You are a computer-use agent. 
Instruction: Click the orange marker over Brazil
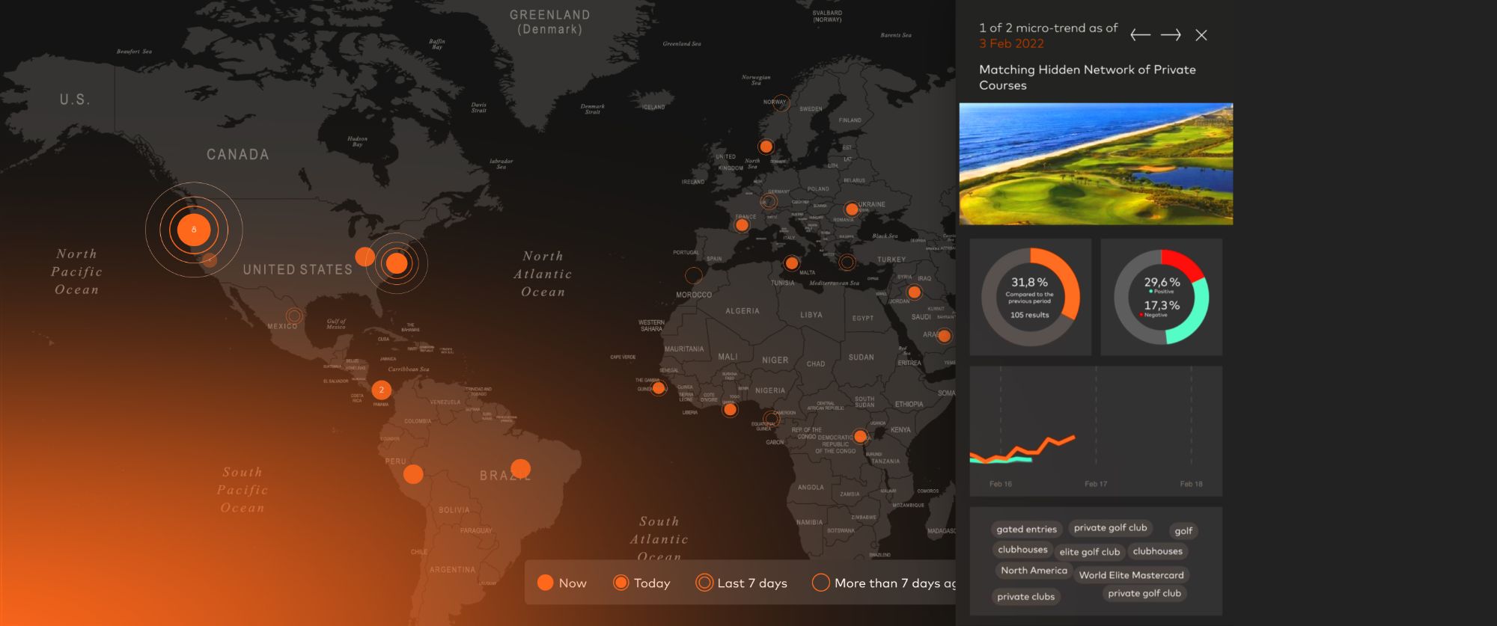[520, 469]
